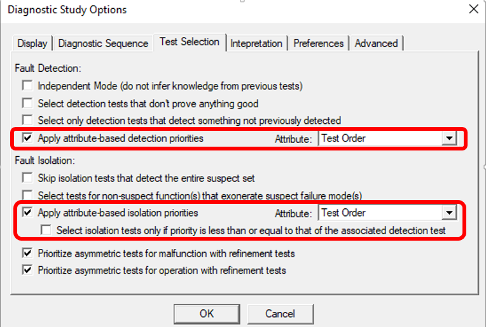Open the Fault Detection Attribute dropdown arrow
This screenshot has height=327, width=486.
(449, 138)
